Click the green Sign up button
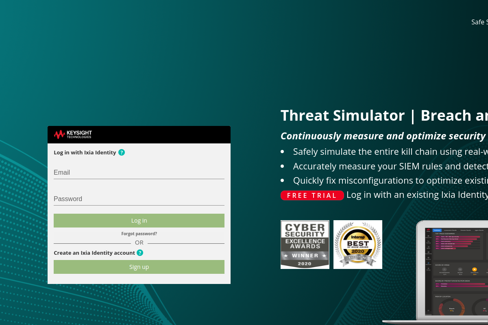 pyautogui.click(x=139, y=267)
